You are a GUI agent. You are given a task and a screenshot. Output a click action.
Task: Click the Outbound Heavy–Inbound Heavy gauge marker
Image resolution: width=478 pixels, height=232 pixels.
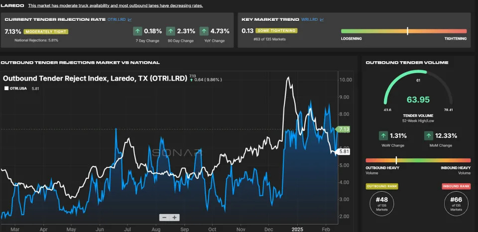[396, 160]
